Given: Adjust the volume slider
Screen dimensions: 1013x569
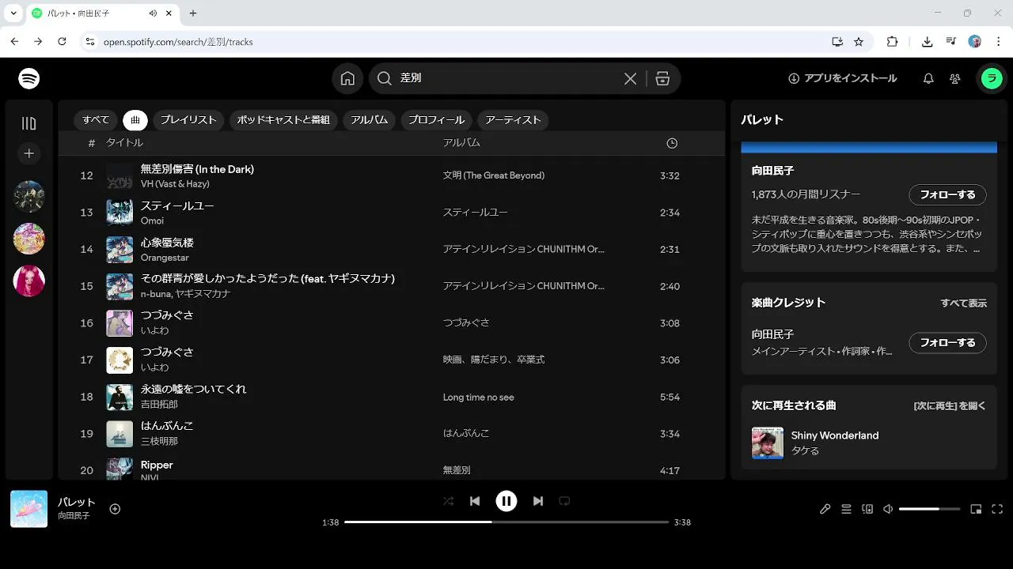Looking at the screenshot, I should pos(929,509).
